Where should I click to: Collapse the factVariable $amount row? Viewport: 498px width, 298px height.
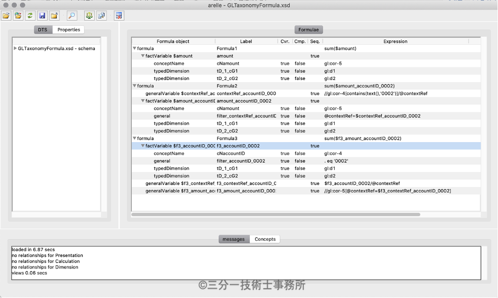143,56
